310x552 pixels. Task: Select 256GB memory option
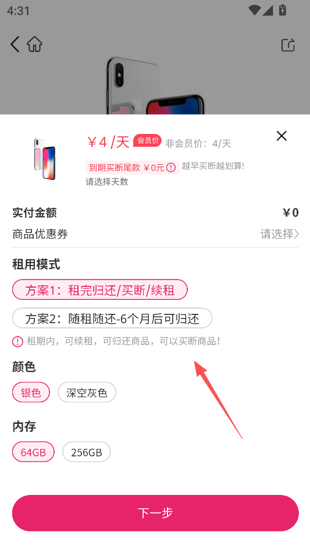pos(87,452)
